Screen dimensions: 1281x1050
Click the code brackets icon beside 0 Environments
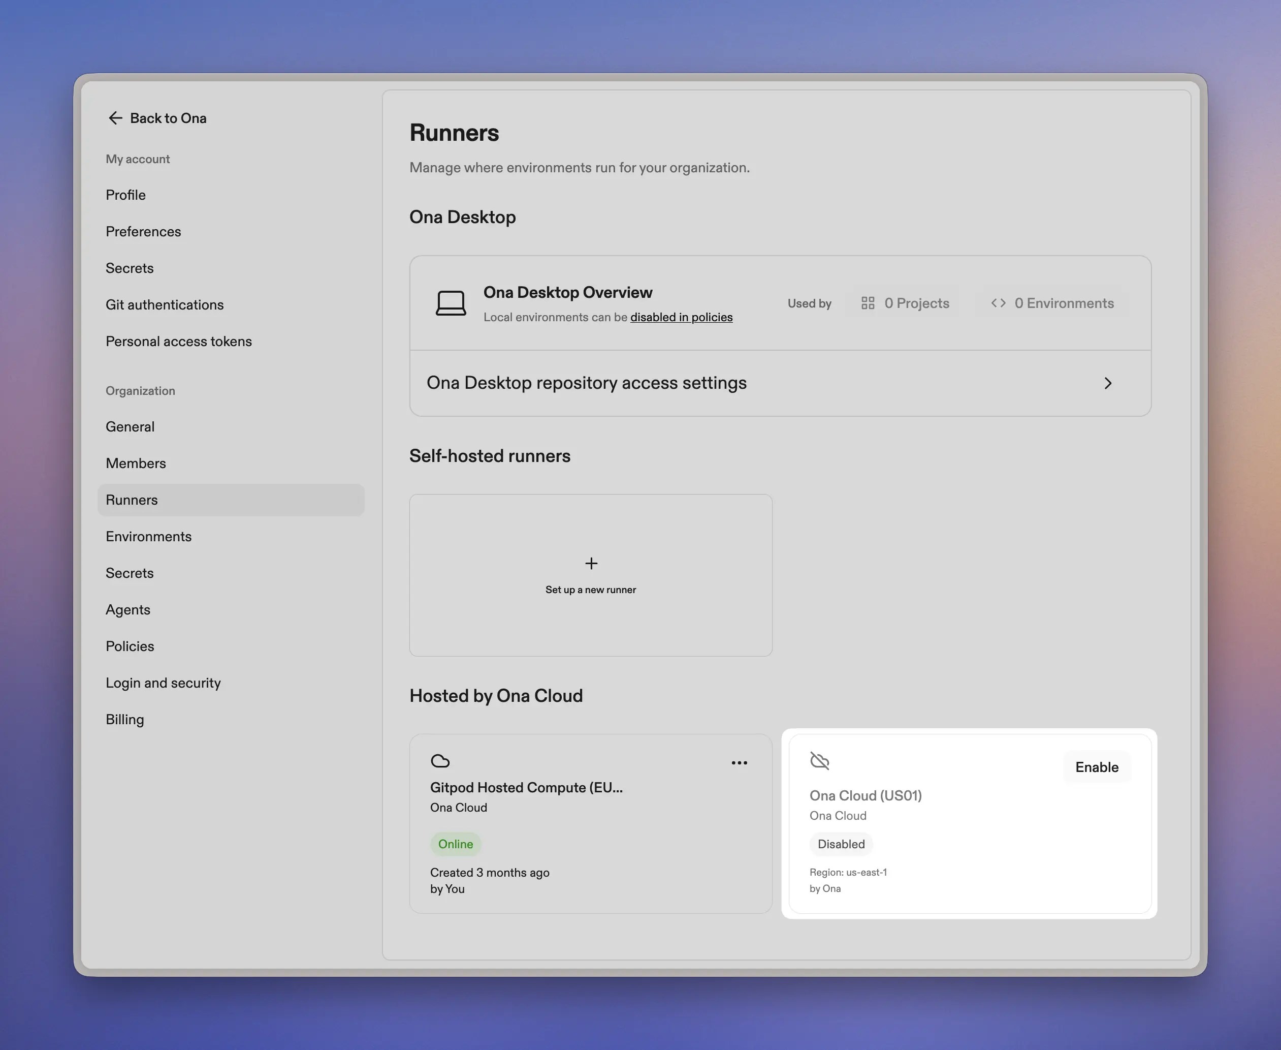pos(998,303)
